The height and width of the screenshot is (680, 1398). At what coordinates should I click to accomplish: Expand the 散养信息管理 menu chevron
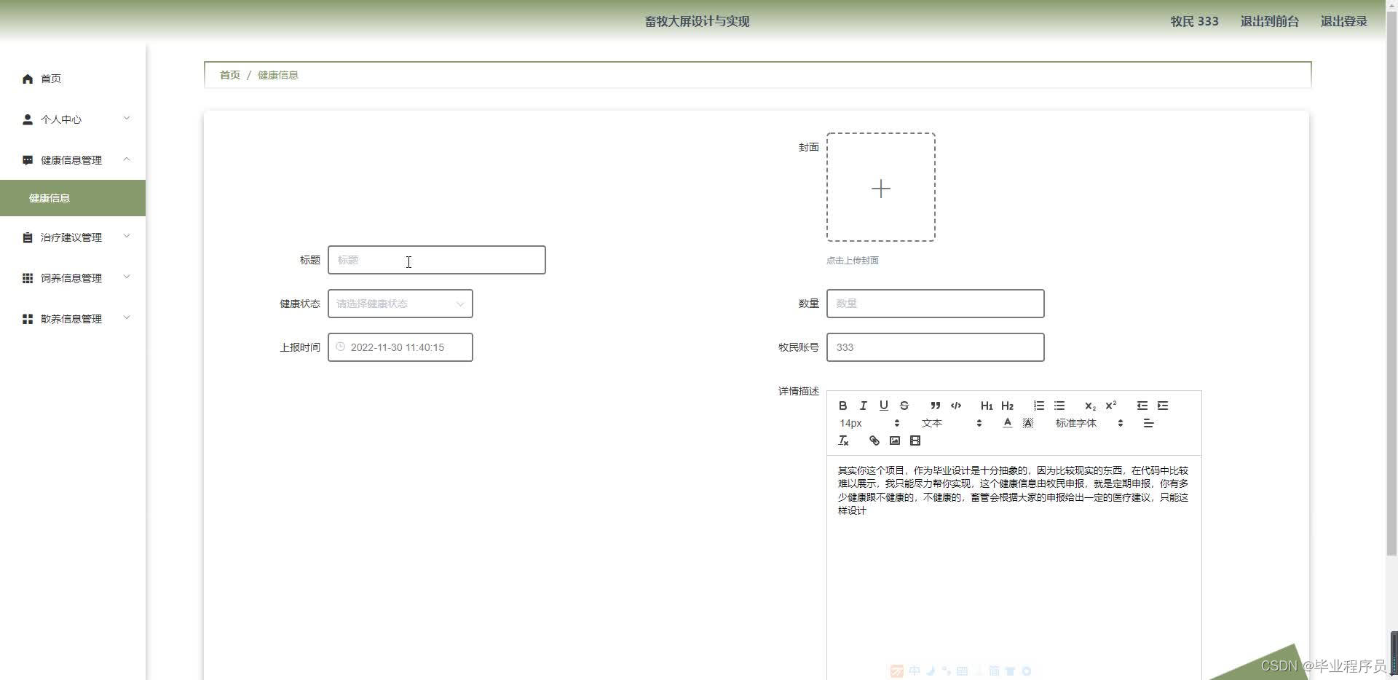127,318
